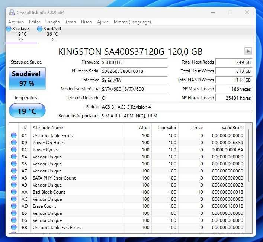Click the transfer mode field SATA/600 | SATA/600
Screen dimensions: 263x242
[x=134, y=89]
